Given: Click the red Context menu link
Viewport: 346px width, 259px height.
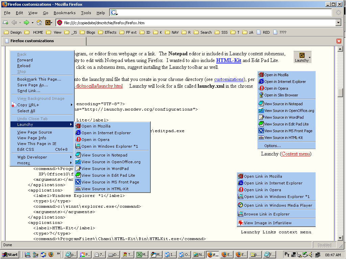Looking at the screenshot, I should tap(296, 154).
